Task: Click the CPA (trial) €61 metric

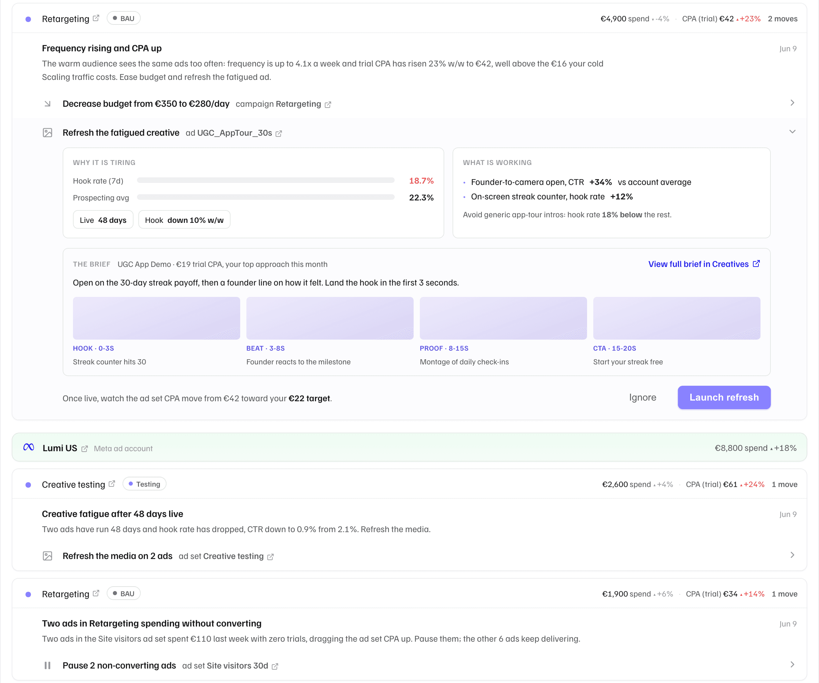Action: pos(712,484)
